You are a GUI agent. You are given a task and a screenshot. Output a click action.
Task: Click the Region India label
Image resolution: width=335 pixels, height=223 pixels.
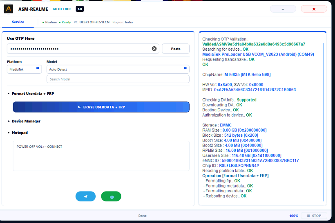pos(123,22)
